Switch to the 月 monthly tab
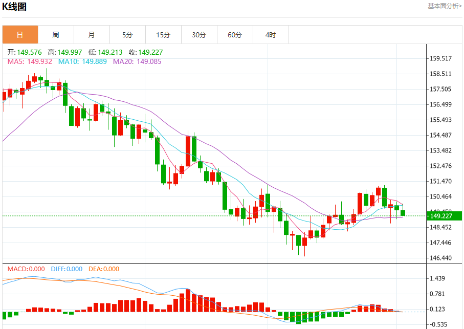 (92, 35)
